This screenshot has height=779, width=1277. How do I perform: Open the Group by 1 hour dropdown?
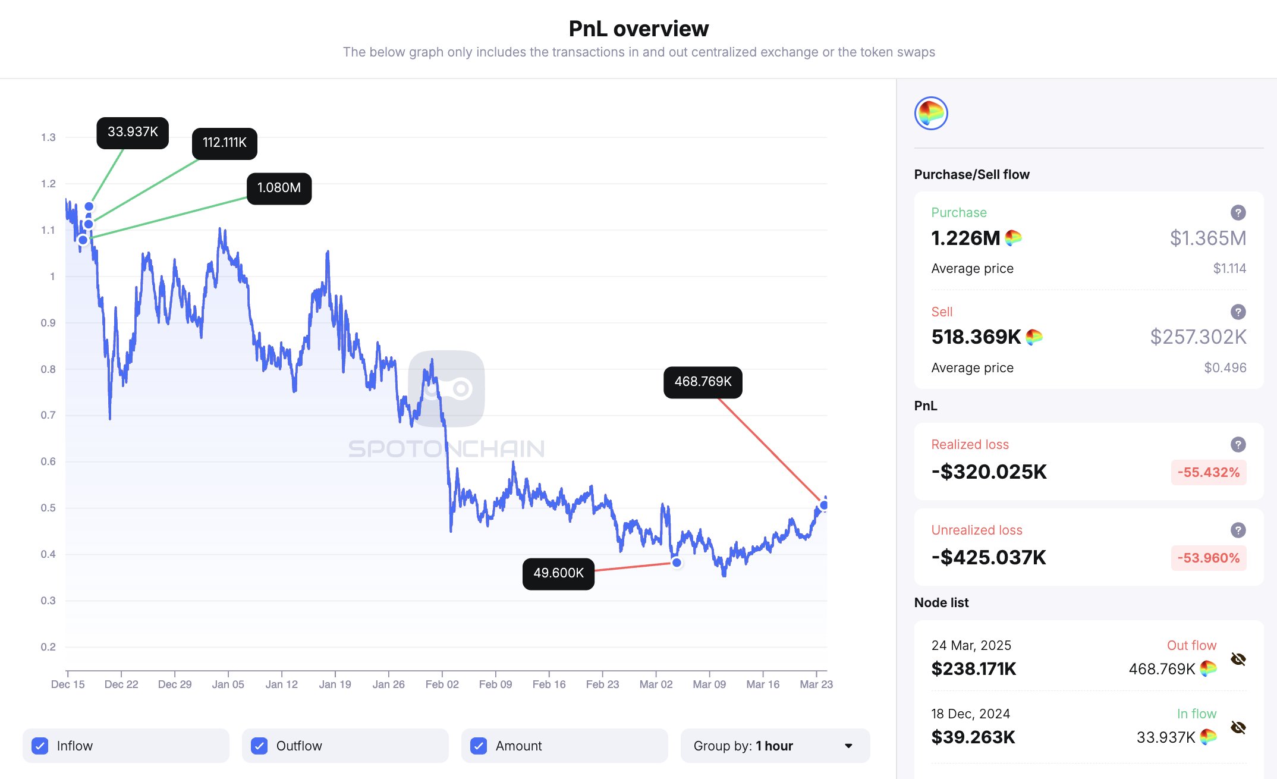point(775,746)
